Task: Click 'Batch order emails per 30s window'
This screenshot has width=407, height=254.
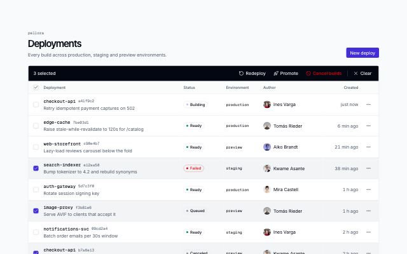Action: [x=81, y=236]
